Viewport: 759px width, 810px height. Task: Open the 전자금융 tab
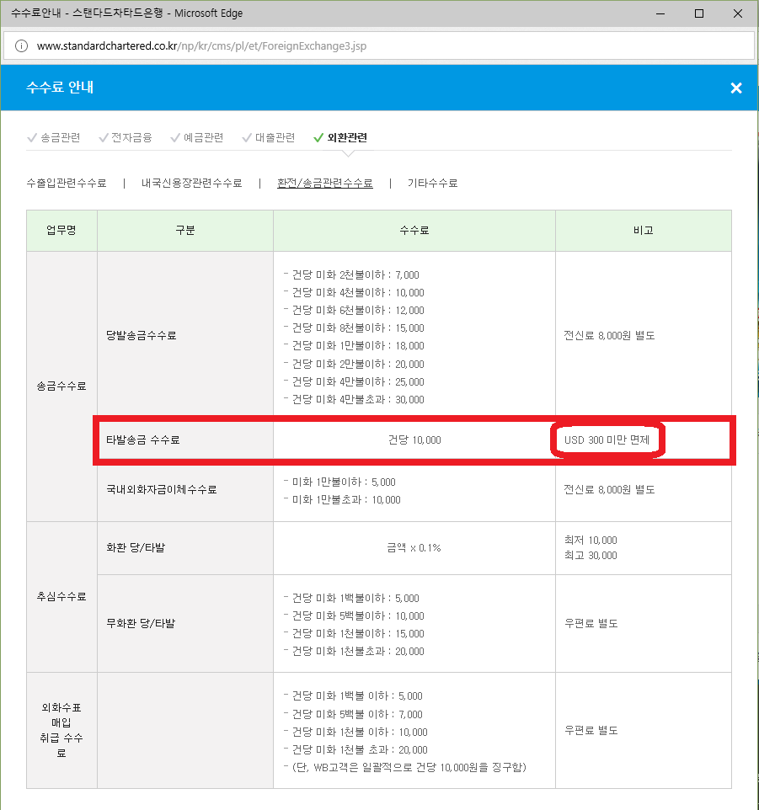pyautogui.click(x=126, y=137)
